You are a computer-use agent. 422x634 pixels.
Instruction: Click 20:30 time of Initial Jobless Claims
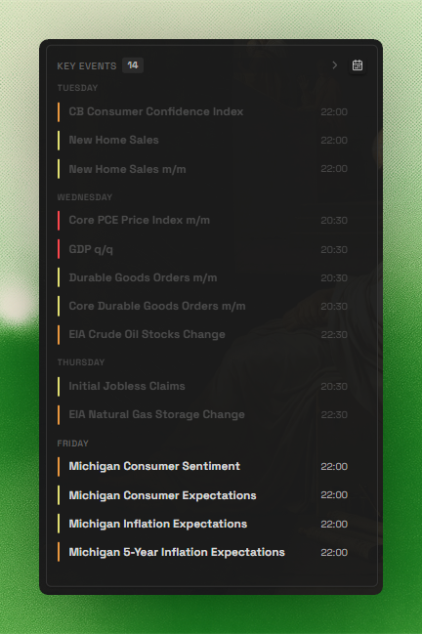(334, 387)
